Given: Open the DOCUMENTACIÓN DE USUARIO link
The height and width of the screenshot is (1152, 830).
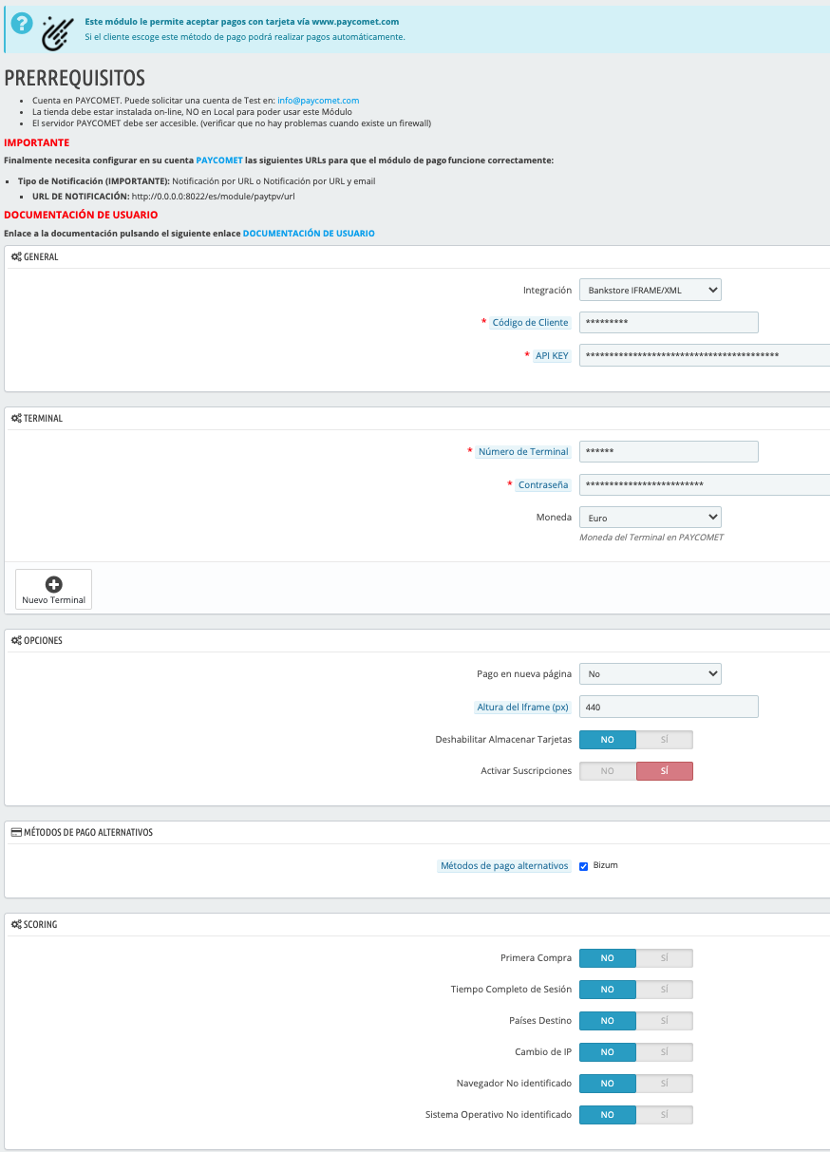Looking at the screenshot, I should [x=309, y=234].
